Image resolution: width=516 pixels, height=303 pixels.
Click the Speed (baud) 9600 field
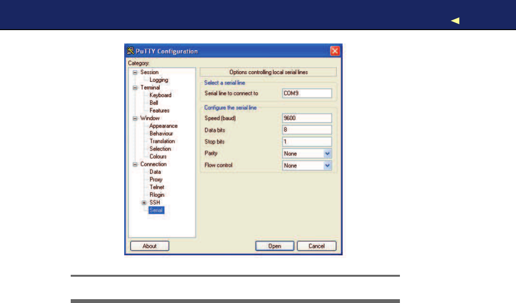point(307,118)
